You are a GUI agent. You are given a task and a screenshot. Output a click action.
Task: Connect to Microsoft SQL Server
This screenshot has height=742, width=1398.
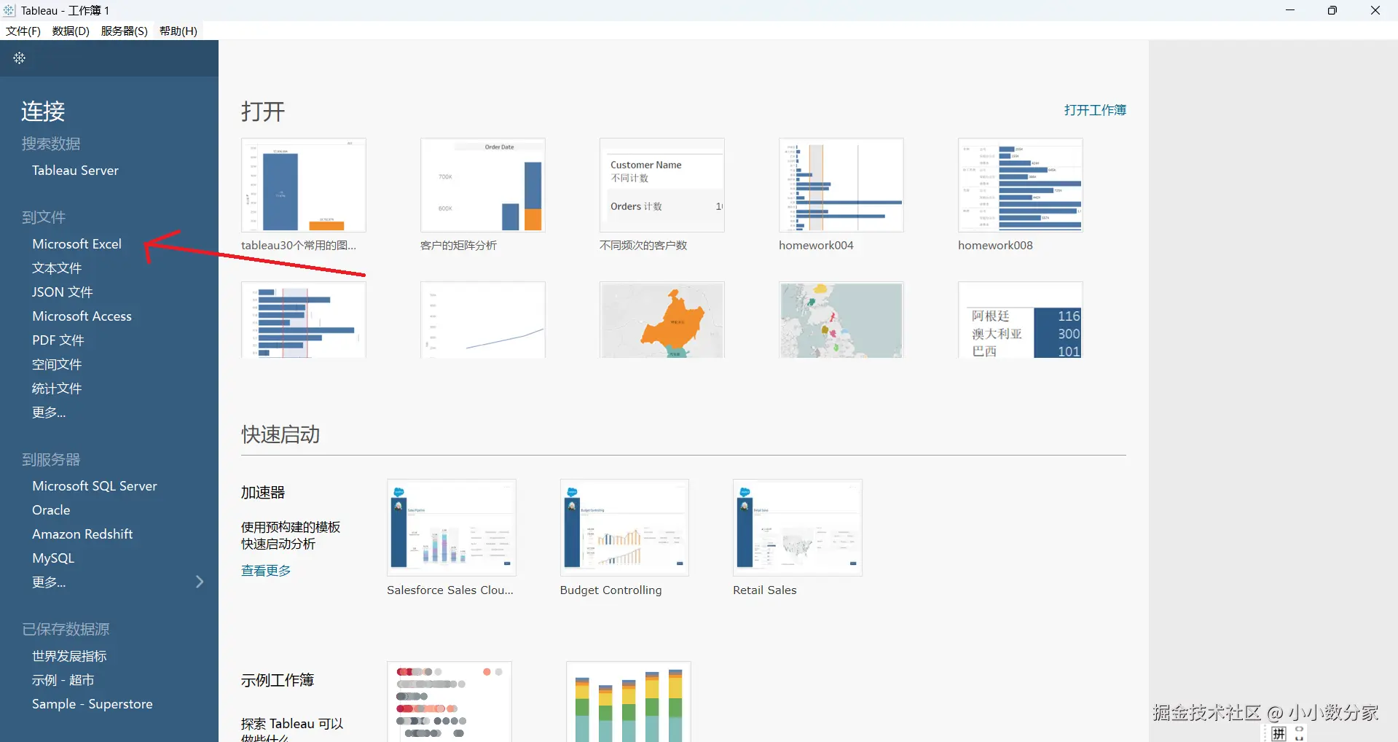pyautogui.click(x=95, y=486)
